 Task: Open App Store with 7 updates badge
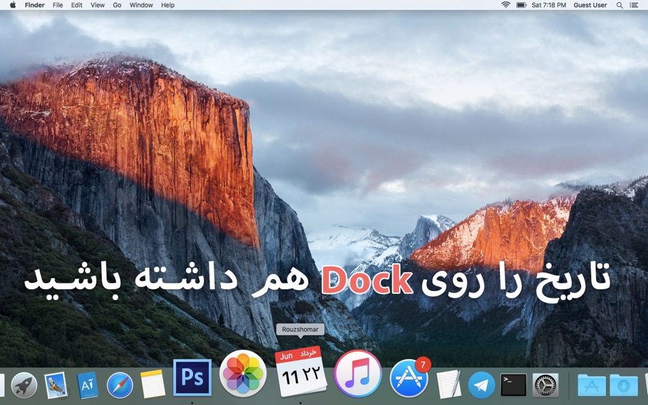coord(409,378)
